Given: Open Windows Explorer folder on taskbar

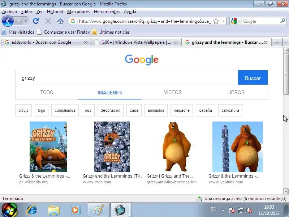Looking at the screenshot, I should 53,210.
